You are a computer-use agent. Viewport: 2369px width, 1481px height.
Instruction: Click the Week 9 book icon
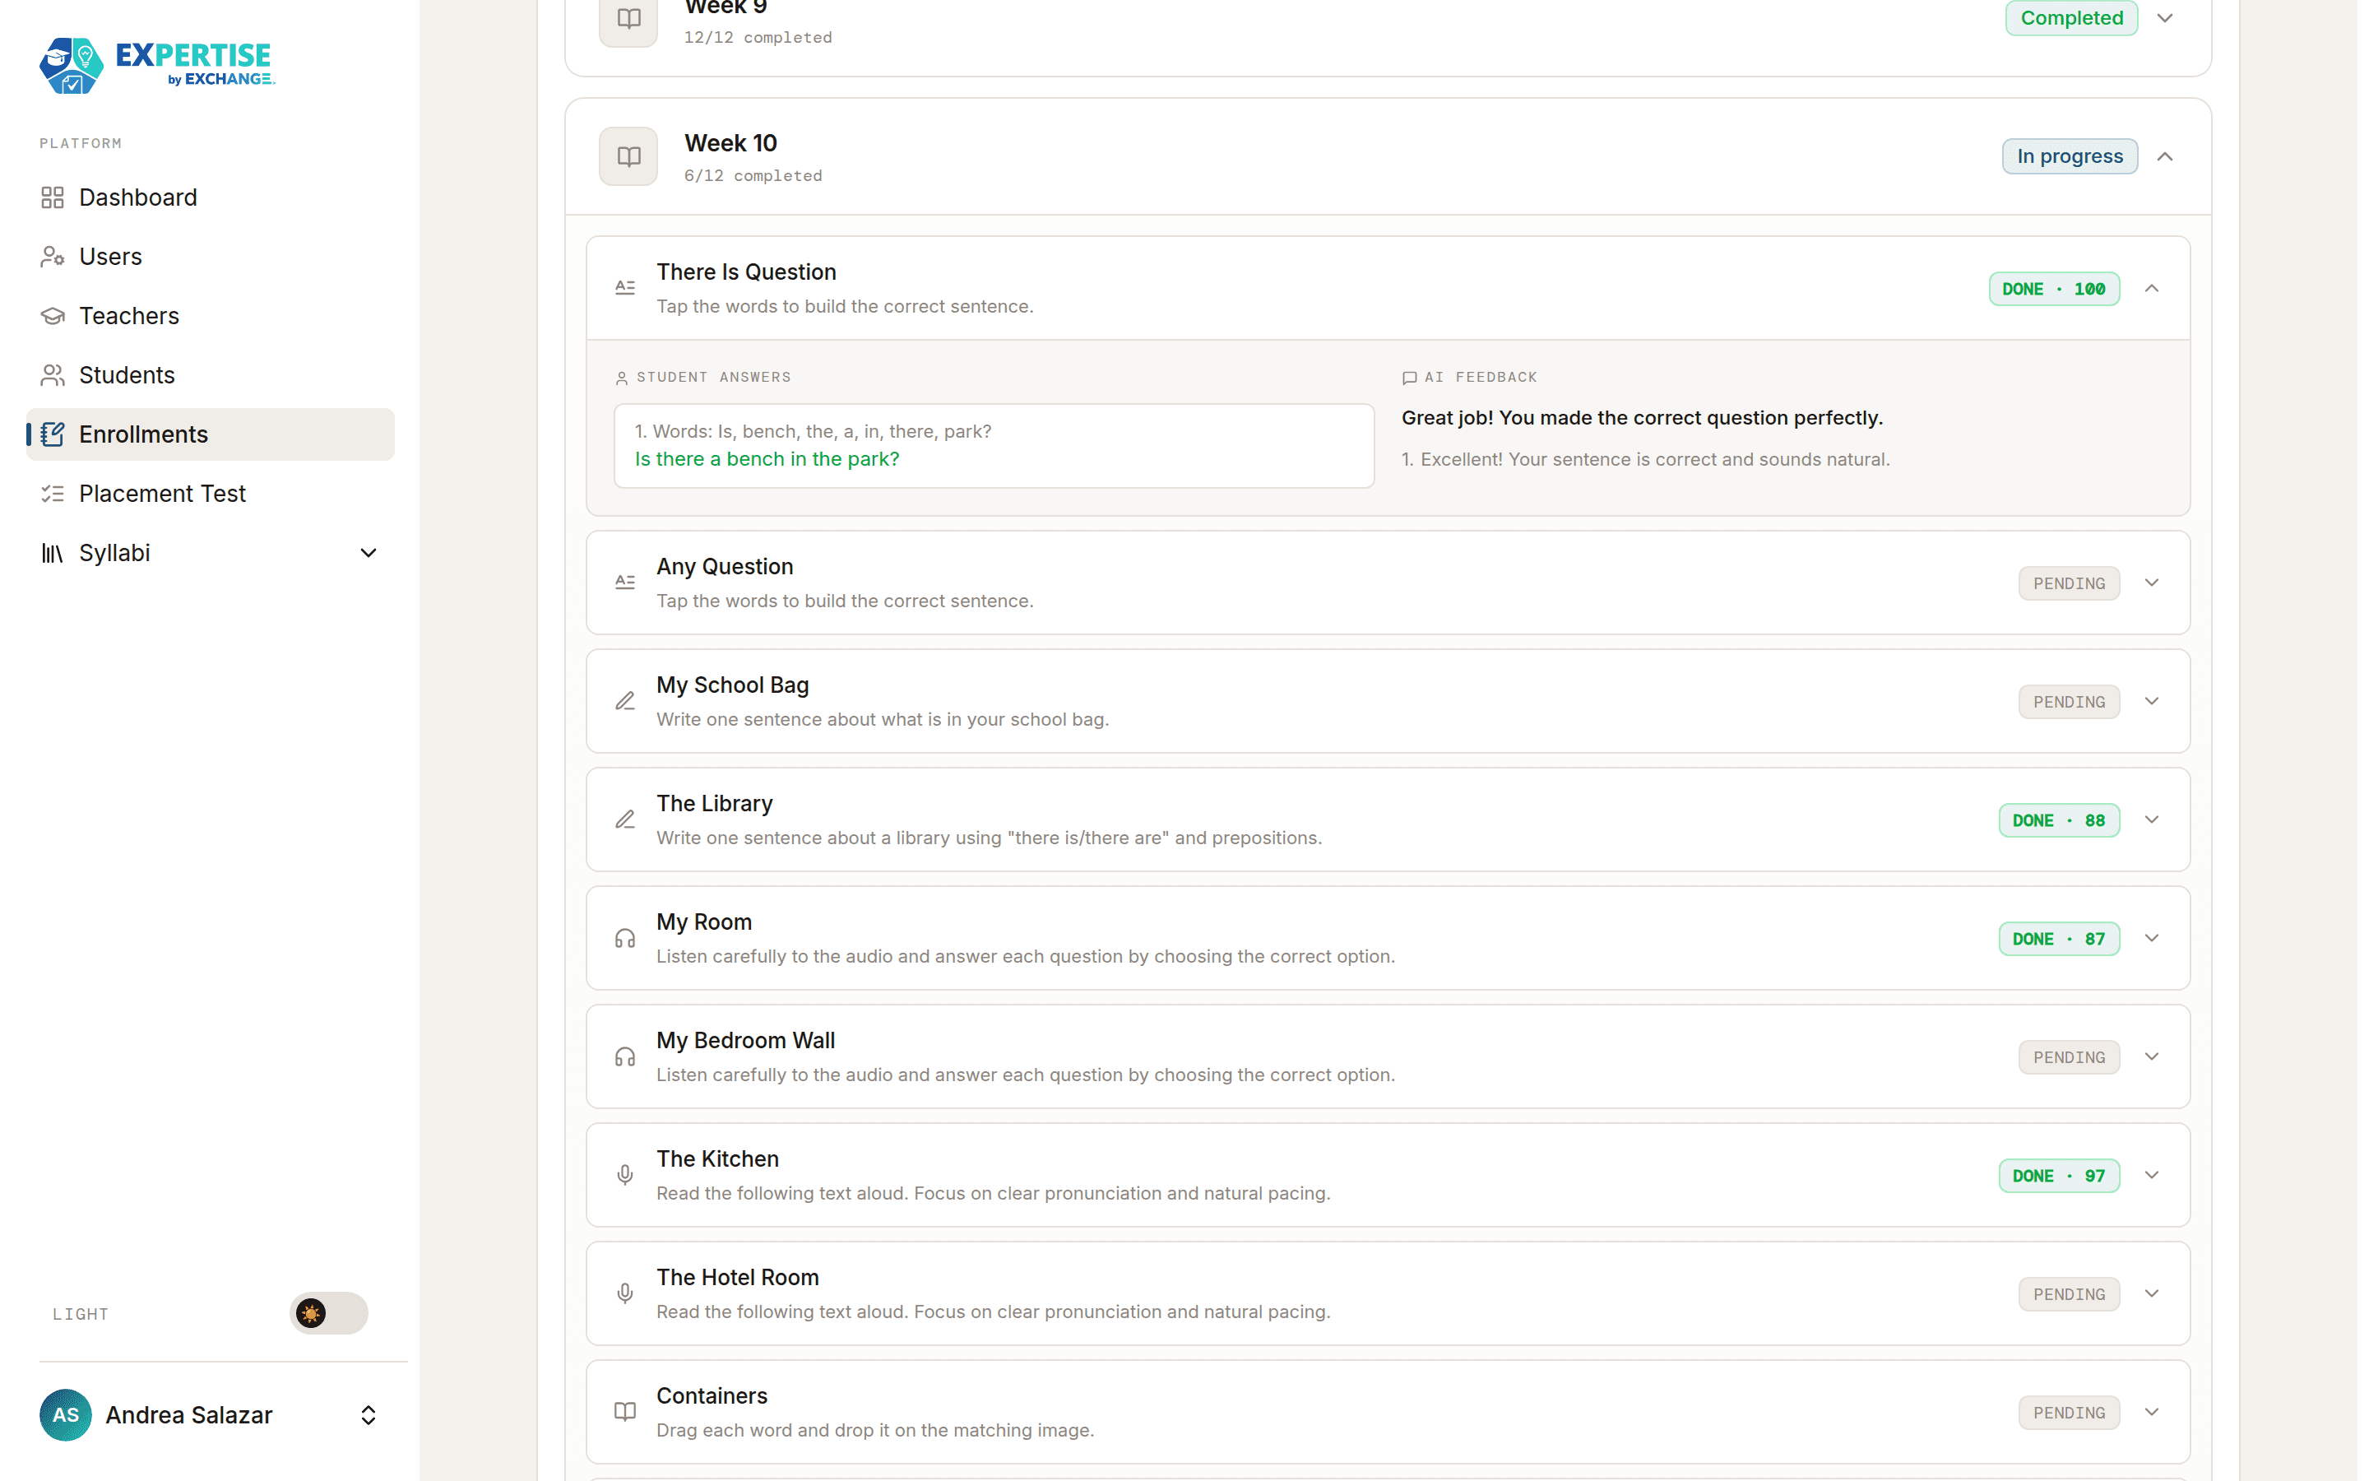[x=628, y=17]
